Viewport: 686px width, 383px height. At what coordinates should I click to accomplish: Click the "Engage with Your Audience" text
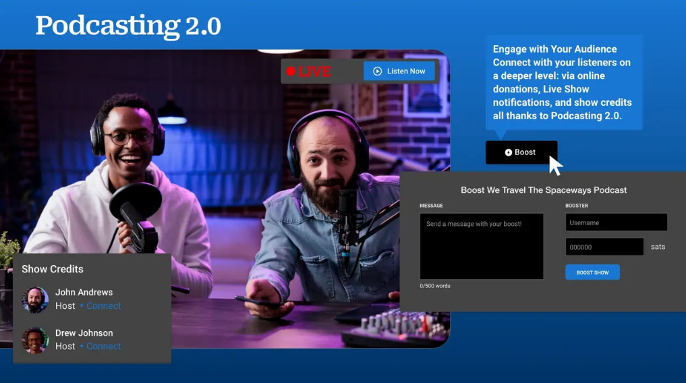click(554, 49)
